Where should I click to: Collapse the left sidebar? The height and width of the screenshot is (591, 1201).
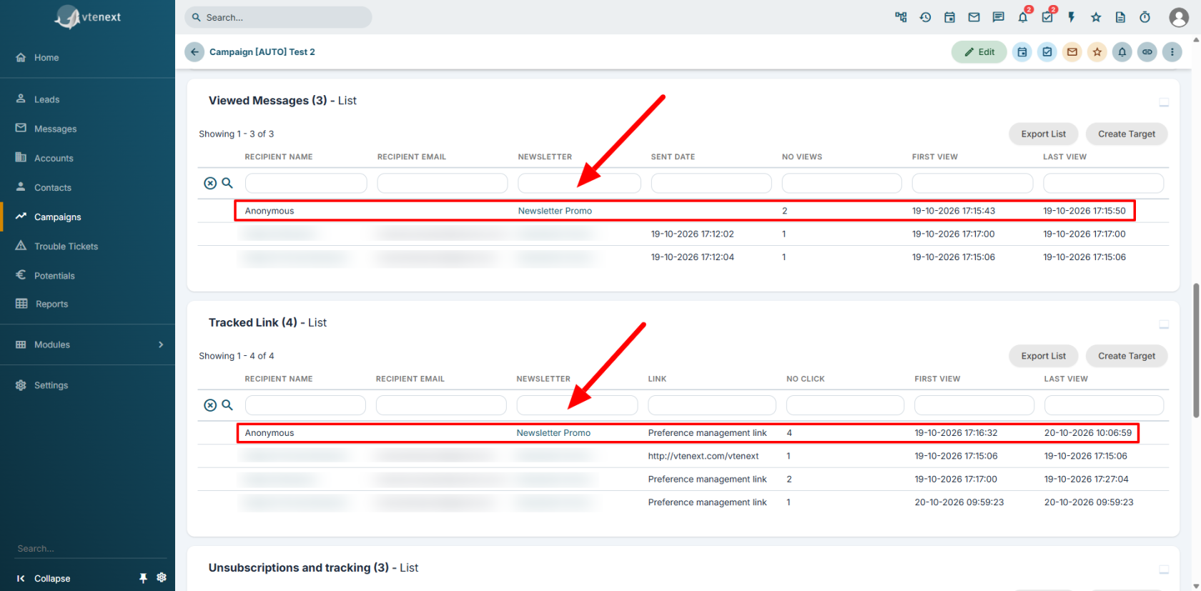point(44,578)
